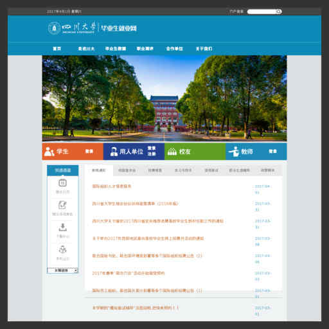Open the fourth navigation item 职业测评
This screenshot has height=329, width=329.
pos(145,49)
